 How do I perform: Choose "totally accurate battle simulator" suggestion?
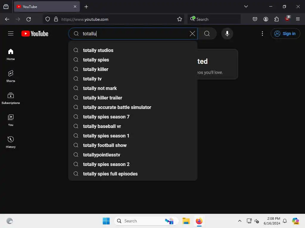click(133, 107)
